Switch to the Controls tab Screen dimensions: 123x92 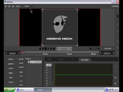[x=61, y=59]
